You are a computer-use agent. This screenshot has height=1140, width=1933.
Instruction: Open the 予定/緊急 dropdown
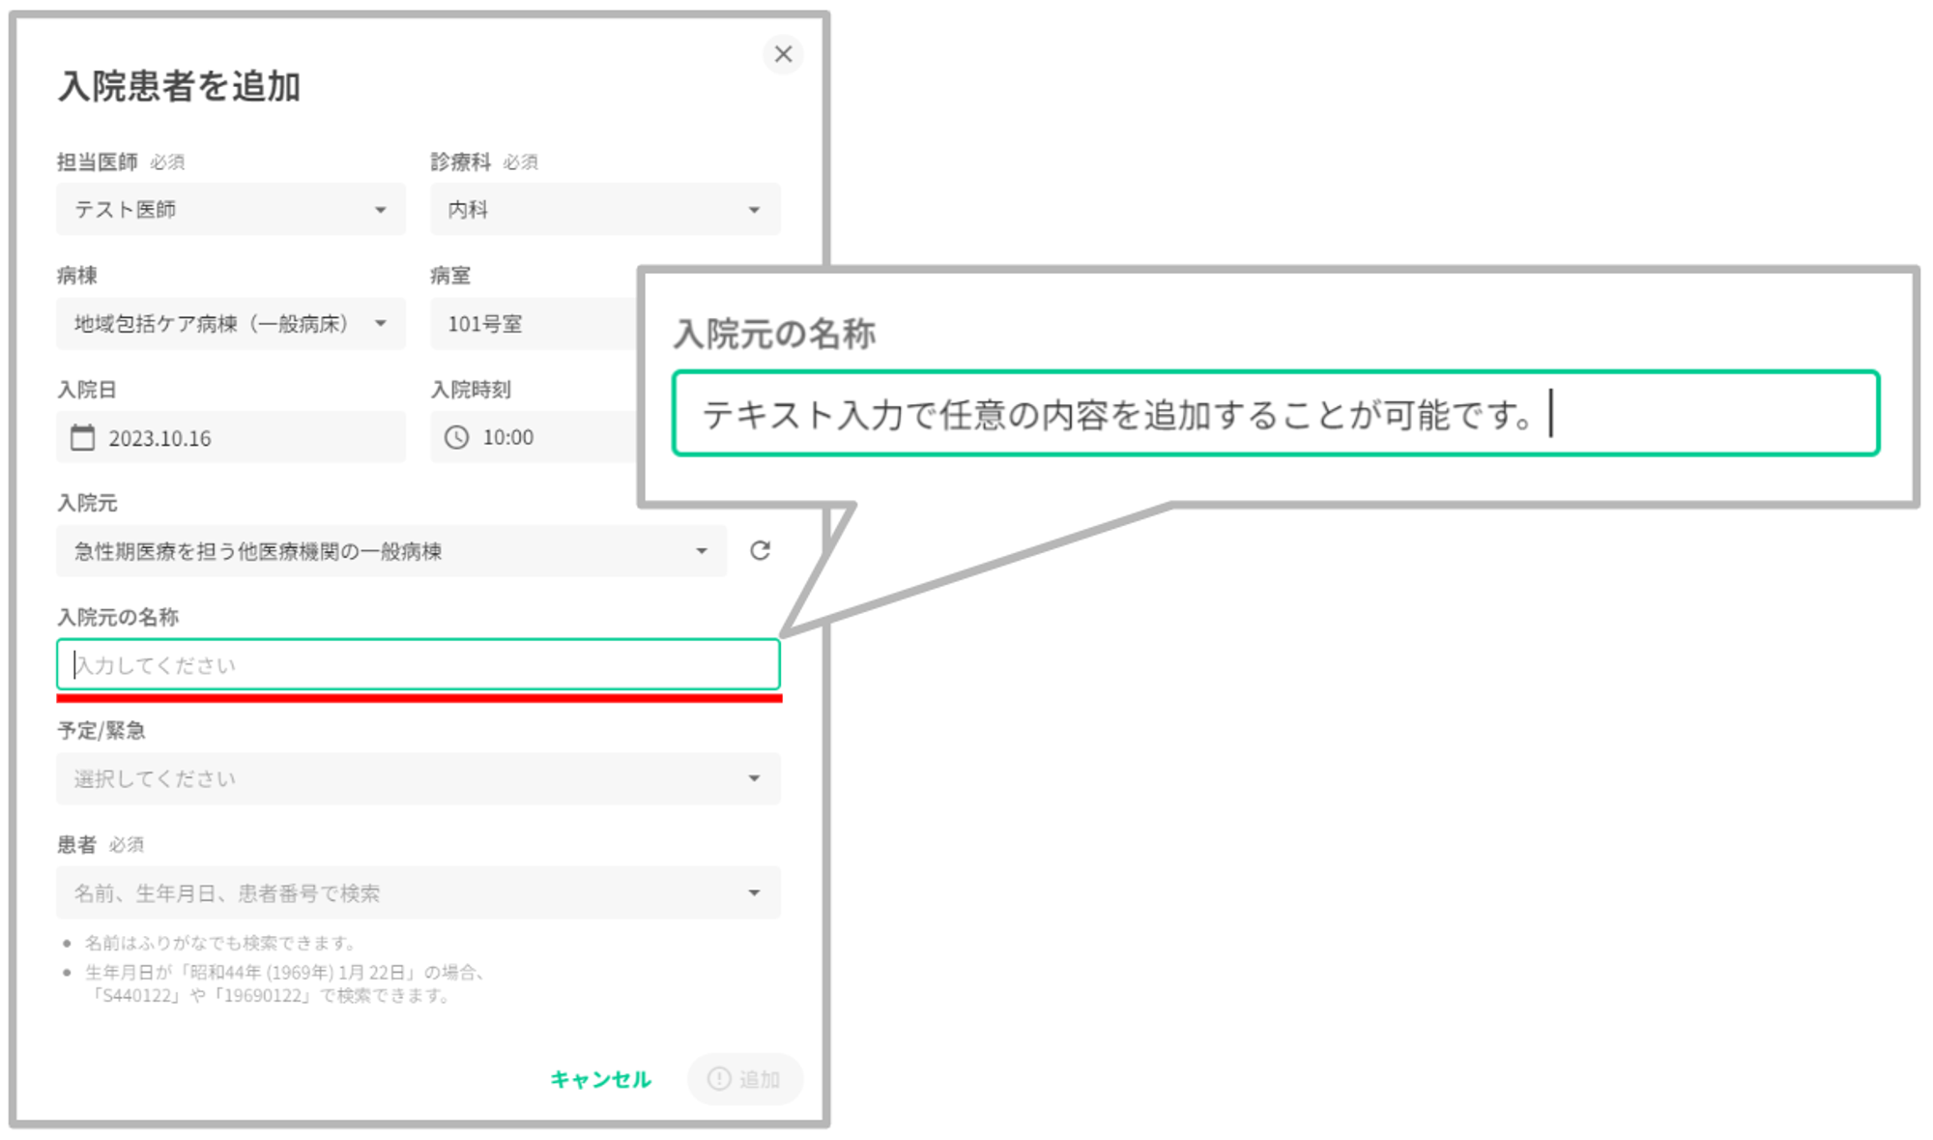coord(418,778)
